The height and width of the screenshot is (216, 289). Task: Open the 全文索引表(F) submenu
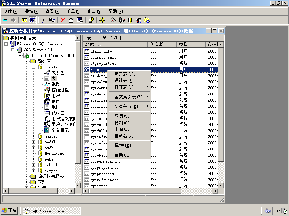129,97
